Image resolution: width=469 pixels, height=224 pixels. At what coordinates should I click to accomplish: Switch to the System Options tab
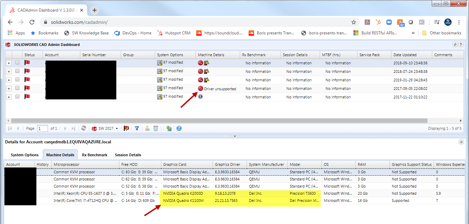[25, 155]
